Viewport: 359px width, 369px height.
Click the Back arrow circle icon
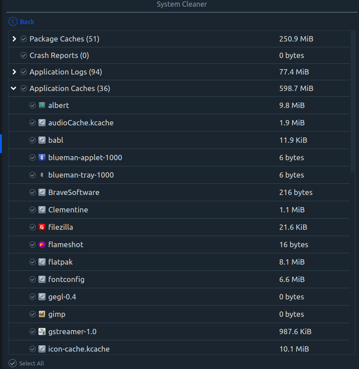[13, 22]
